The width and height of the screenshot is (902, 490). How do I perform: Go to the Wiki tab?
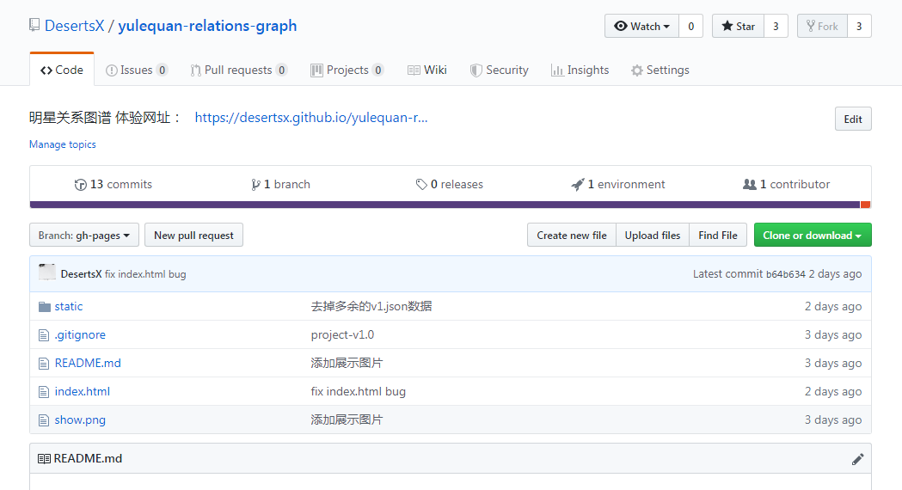426,70
